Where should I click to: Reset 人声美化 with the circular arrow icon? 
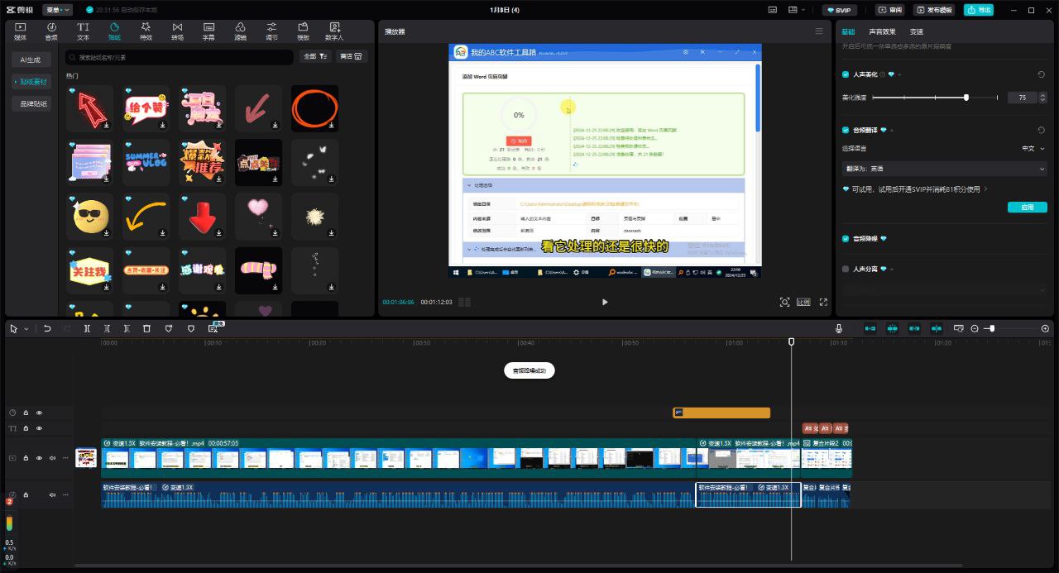tap(1041, 74)
